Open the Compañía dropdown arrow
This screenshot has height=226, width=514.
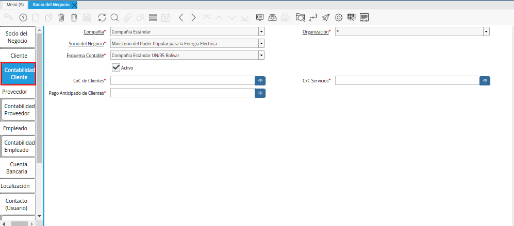[261, 32]
